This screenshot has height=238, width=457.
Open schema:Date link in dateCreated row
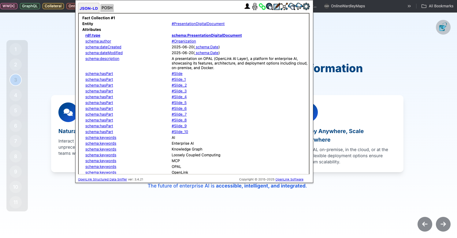pyautogui.click(x=206, y=47)
